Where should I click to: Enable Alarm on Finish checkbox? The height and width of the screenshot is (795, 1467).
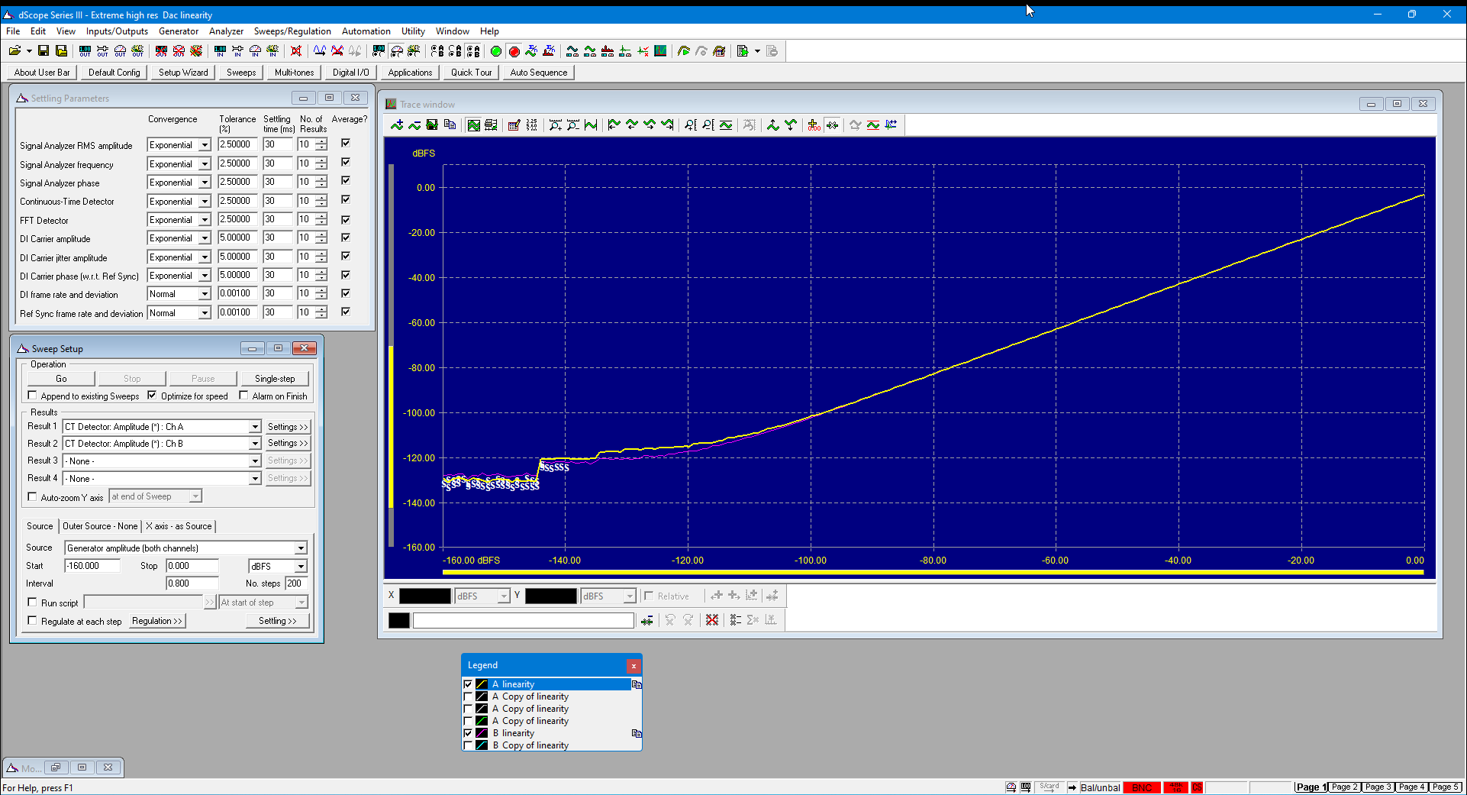[243, 396]
